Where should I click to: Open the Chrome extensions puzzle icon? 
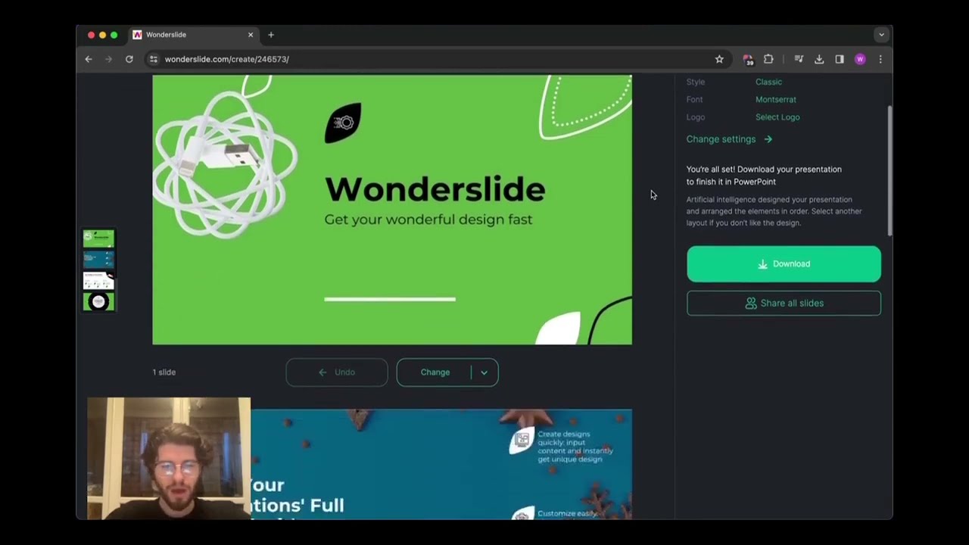coord(768,59)
